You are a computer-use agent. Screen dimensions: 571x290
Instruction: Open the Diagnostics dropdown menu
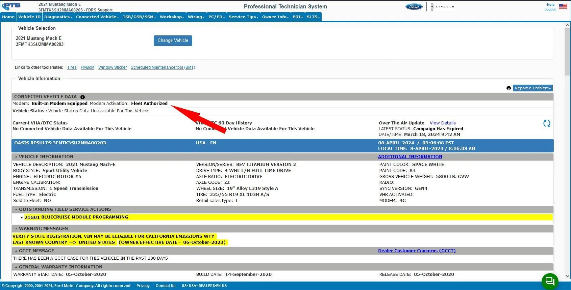click(x=58, y=17)
